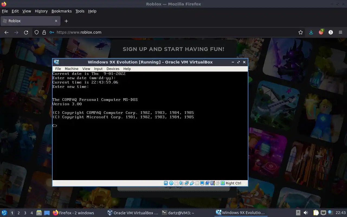Open the VirtualBox Devices menu

click(113, 69)
